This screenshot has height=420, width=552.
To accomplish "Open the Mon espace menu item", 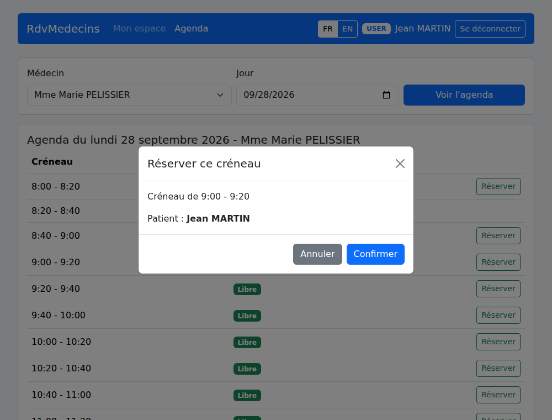I will click(140, 29).
